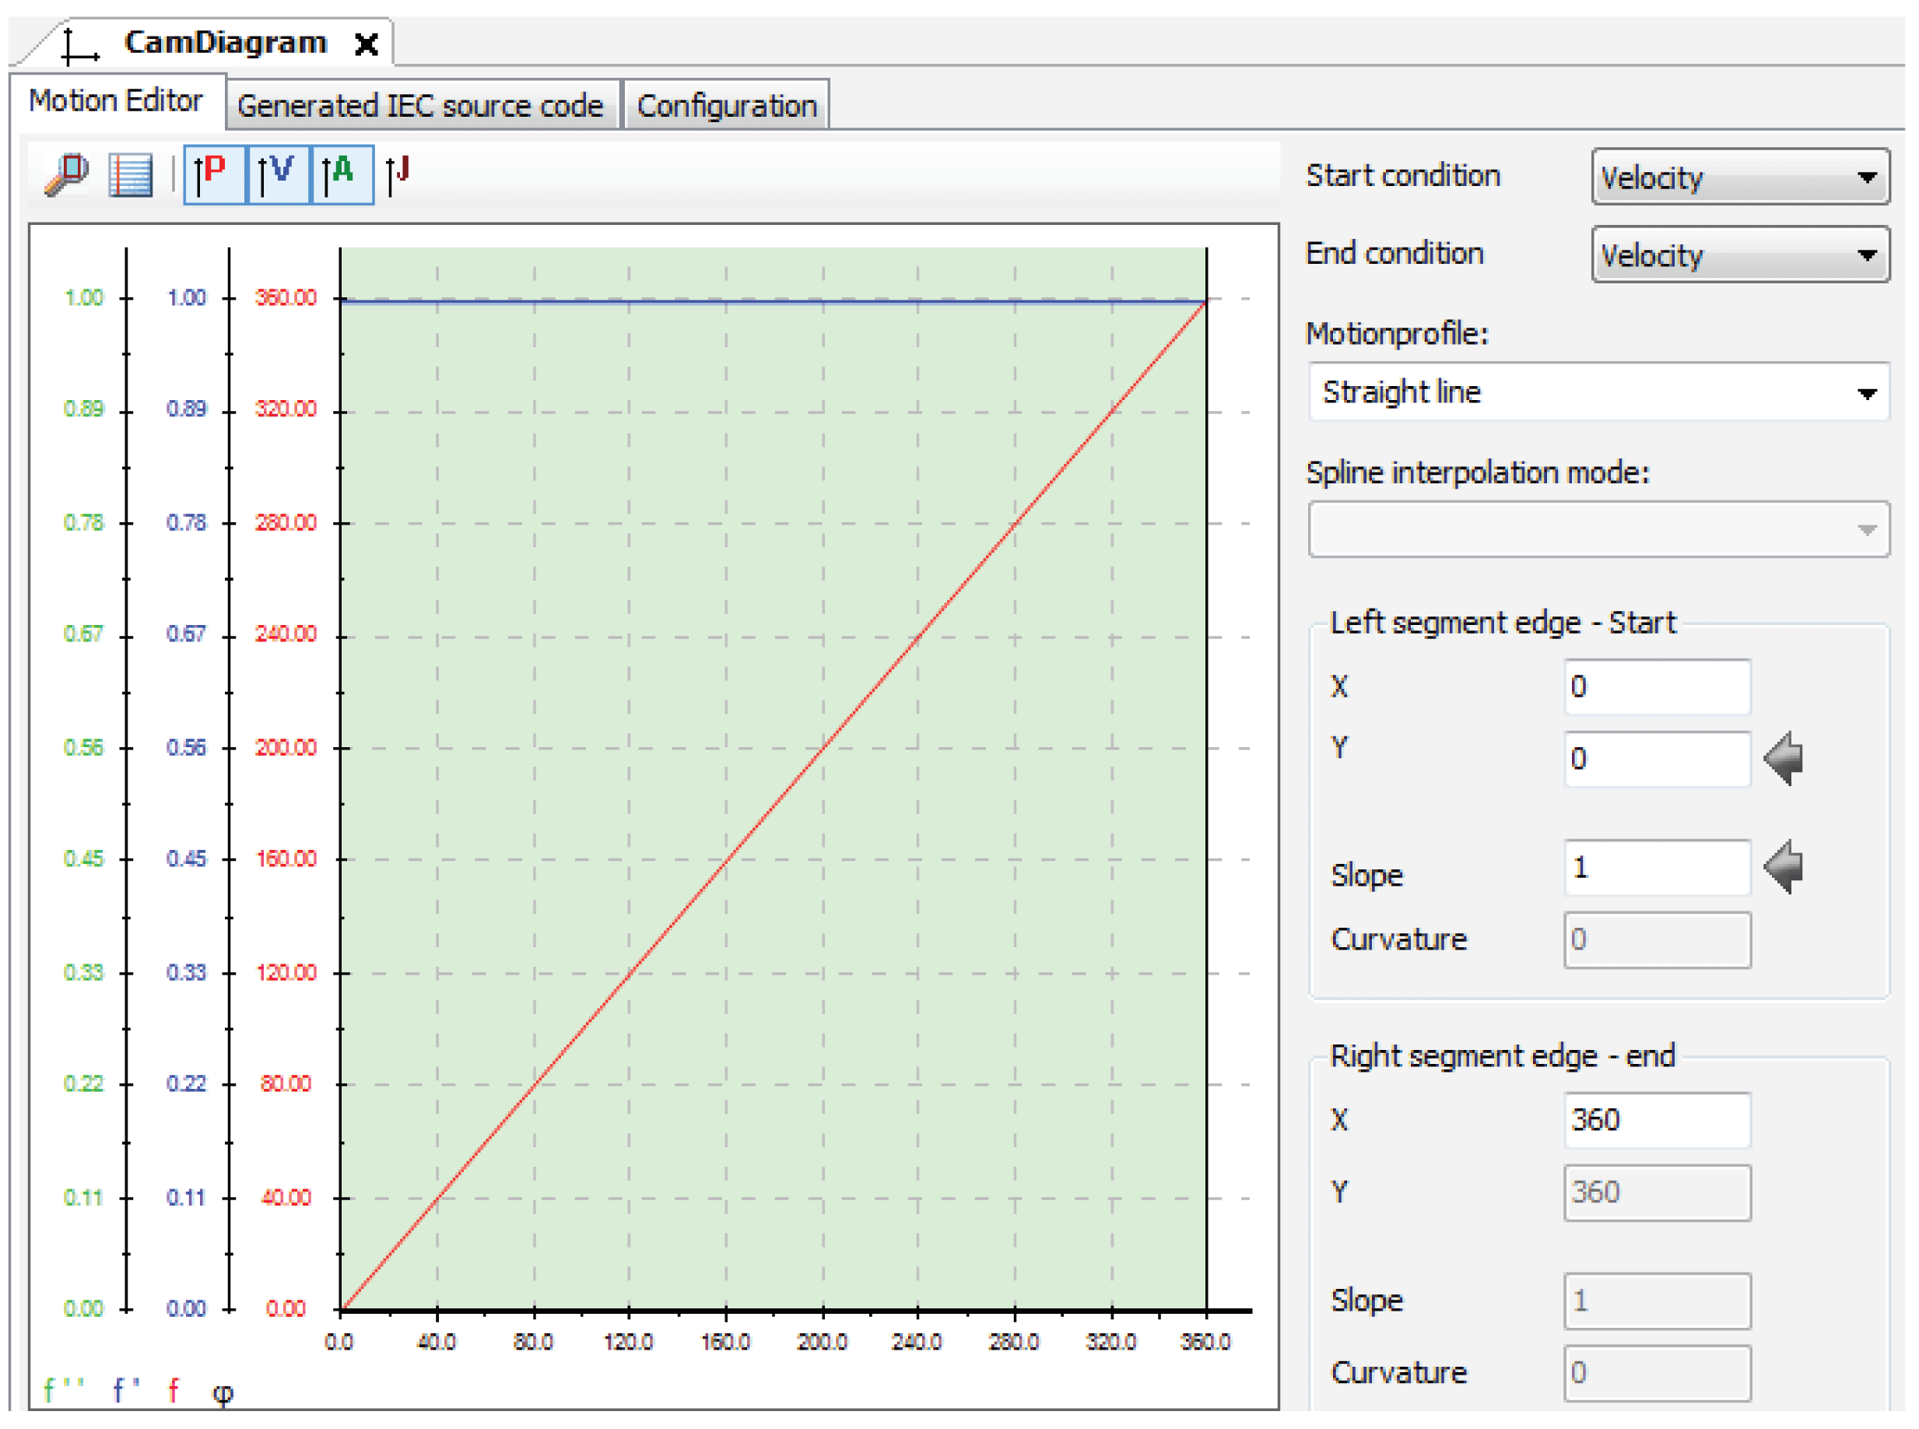Select the Motion Editor tab

click(x=116, y=101)
